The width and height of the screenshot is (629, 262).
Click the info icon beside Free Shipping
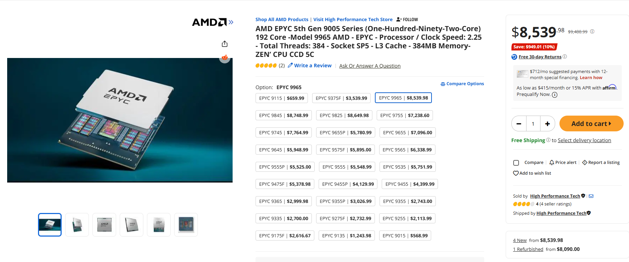[x=548, y=140]
